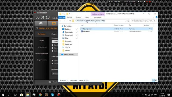Open the dropdown arrow in the recording bar
The width and height of the screenshot is (172, 97).
click(x=139, y=2)
